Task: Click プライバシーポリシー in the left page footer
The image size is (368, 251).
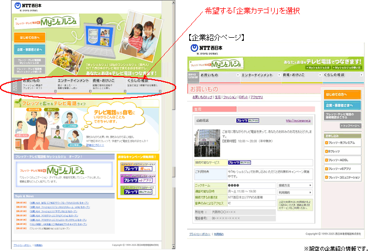Action: 23,245
